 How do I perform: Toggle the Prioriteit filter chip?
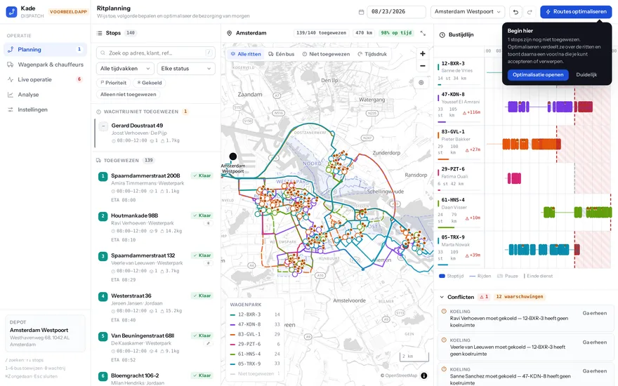[114, 83]
